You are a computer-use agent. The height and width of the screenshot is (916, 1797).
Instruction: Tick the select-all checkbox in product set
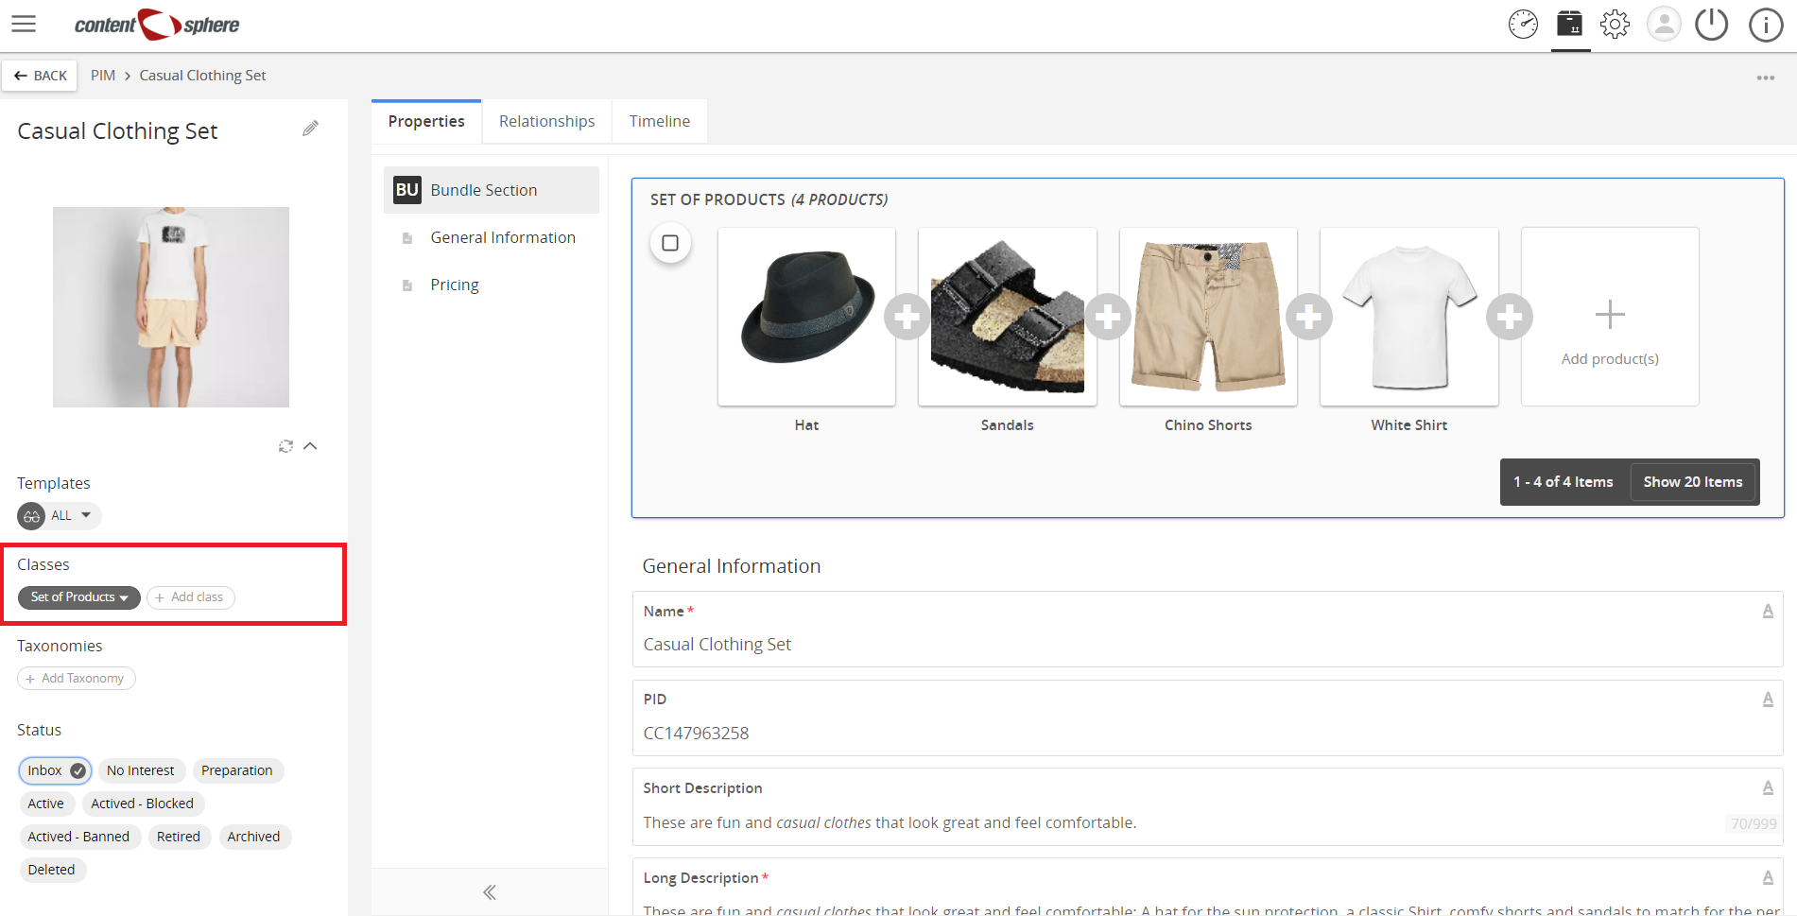(670, 243)
